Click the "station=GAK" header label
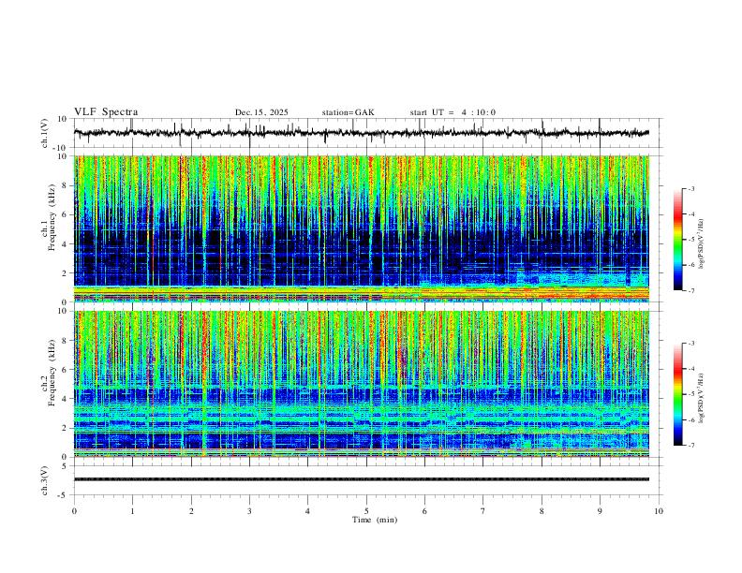742x573 pixels. point(349,112)
